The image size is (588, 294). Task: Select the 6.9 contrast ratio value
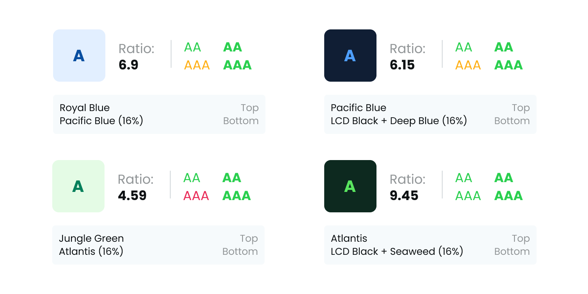coord(129,65)
